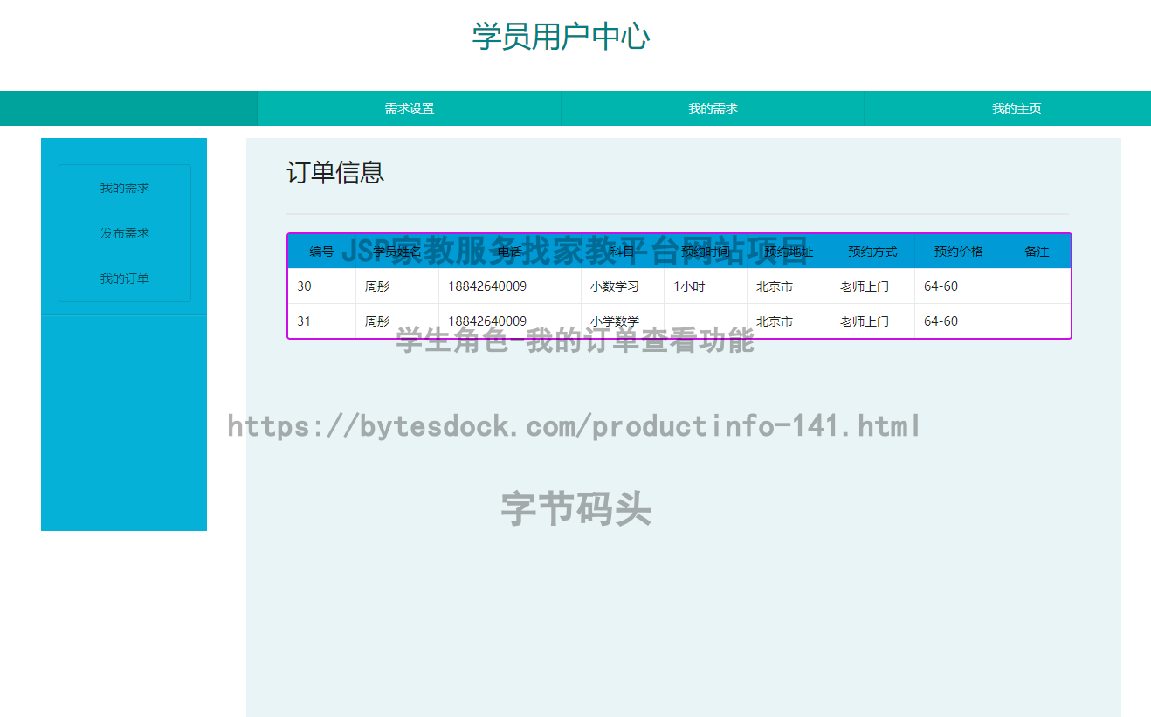This screenshot has width=1151, height=717.
Task: Select 我的需求 in the left sidebar
Action: 125,188
